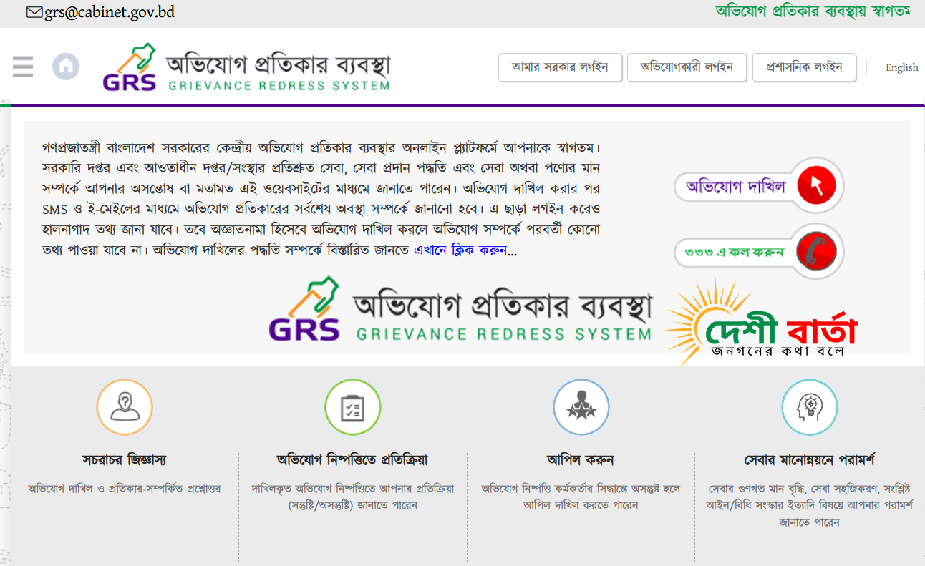This screenshot has height=566, width=925.
Task: Click the ৩৩৩ এ কল করুন button
Action: click(759, 252)
